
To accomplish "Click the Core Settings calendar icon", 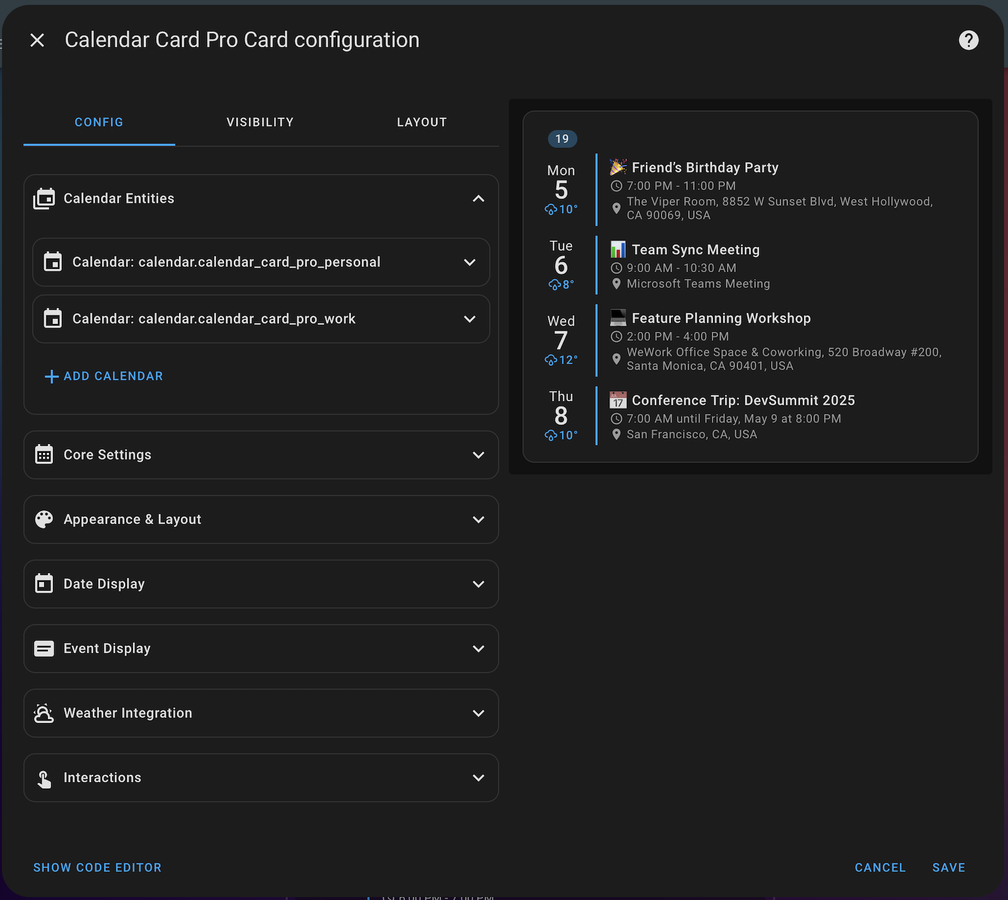I will pos(43,455).
